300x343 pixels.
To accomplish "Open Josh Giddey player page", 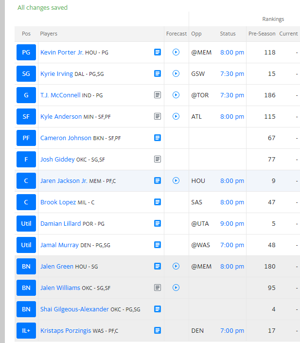I will point(57,159).
